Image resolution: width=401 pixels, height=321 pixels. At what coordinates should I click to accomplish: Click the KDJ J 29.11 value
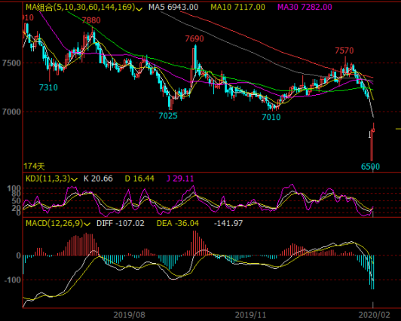coord(180,179)
